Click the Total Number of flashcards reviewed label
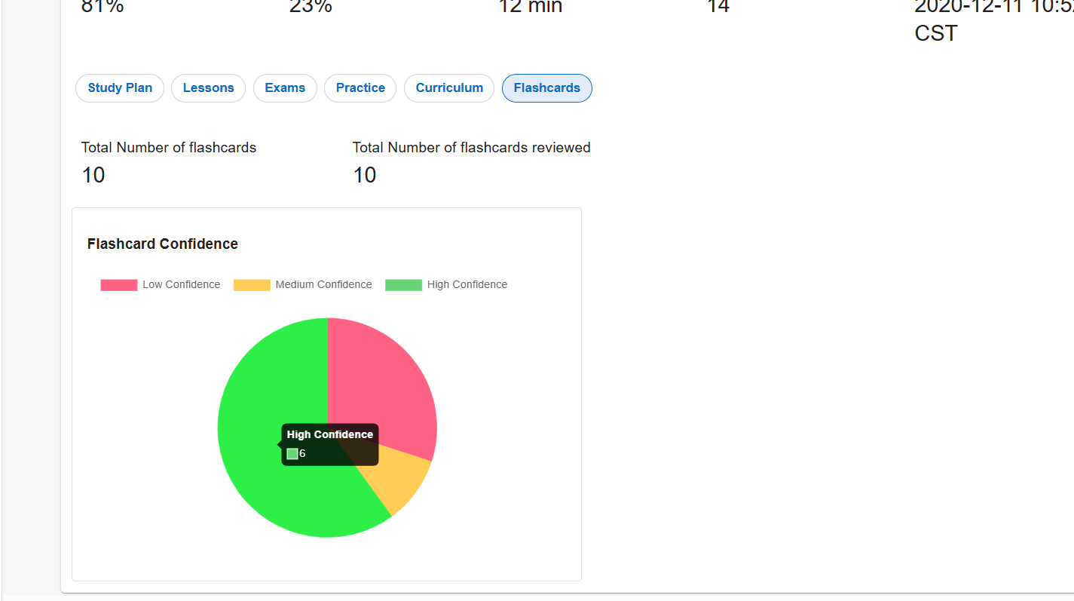 (472, 148)
